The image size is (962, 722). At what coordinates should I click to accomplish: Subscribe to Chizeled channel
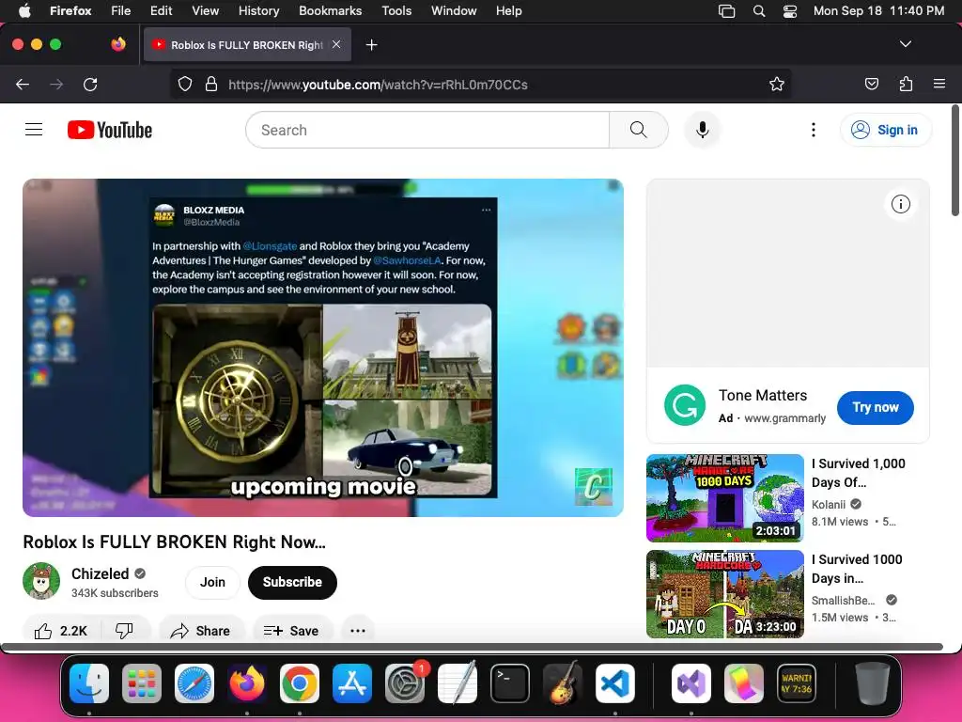tap(292, 582)
